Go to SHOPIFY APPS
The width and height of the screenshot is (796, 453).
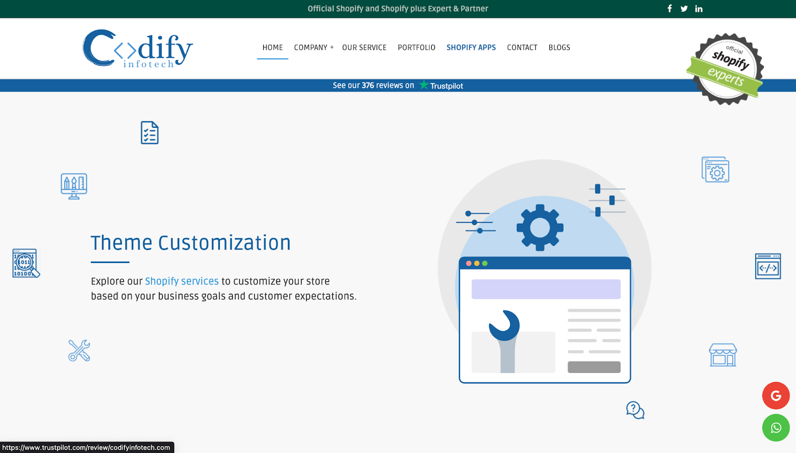[x=471, y=47]
